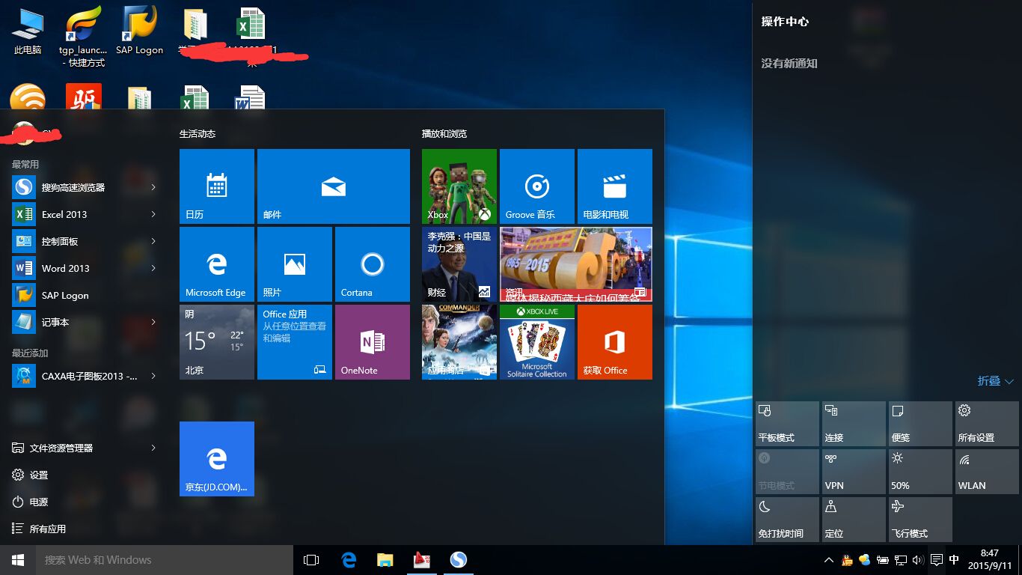
Task: Open Task View on the taskbar
Action: (311, 560)
